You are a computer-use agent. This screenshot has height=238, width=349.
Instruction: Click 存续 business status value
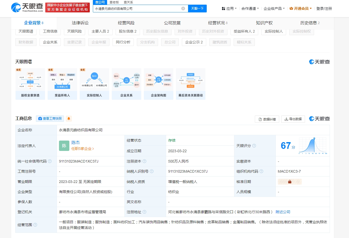tap(172, 140)
